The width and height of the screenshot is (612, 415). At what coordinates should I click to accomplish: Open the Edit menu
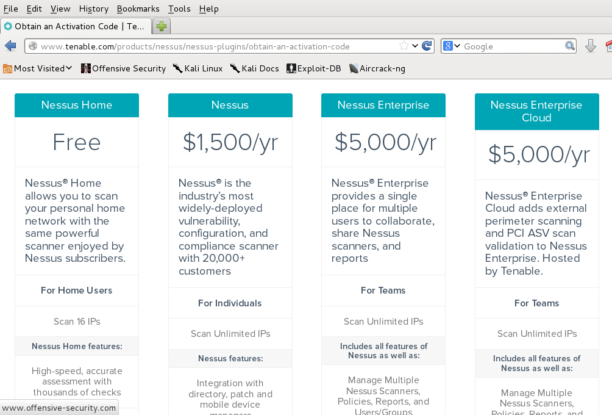pos(34,9)
